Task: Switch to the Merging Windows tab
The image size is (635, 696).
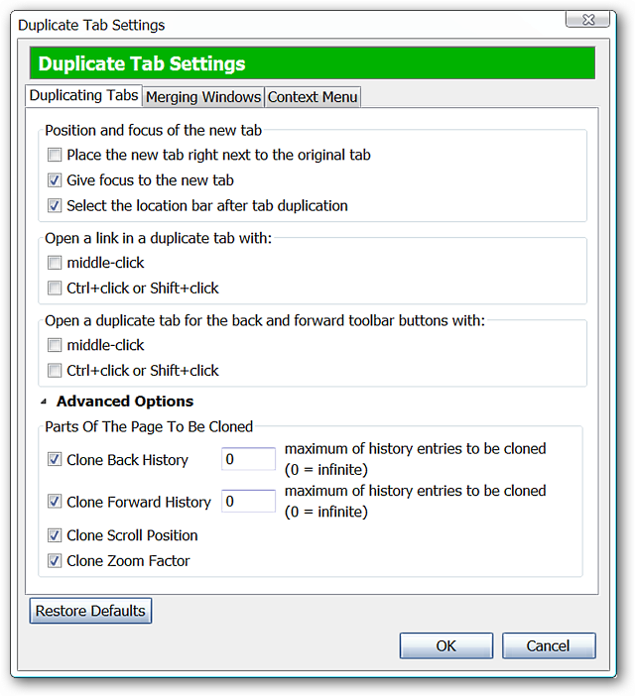Action: (x=203, y=97)
